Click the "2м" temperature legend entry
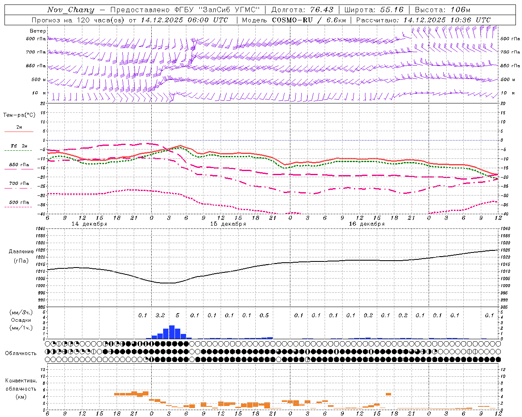The height and width of the screenshot is (417, 522). 19,127
